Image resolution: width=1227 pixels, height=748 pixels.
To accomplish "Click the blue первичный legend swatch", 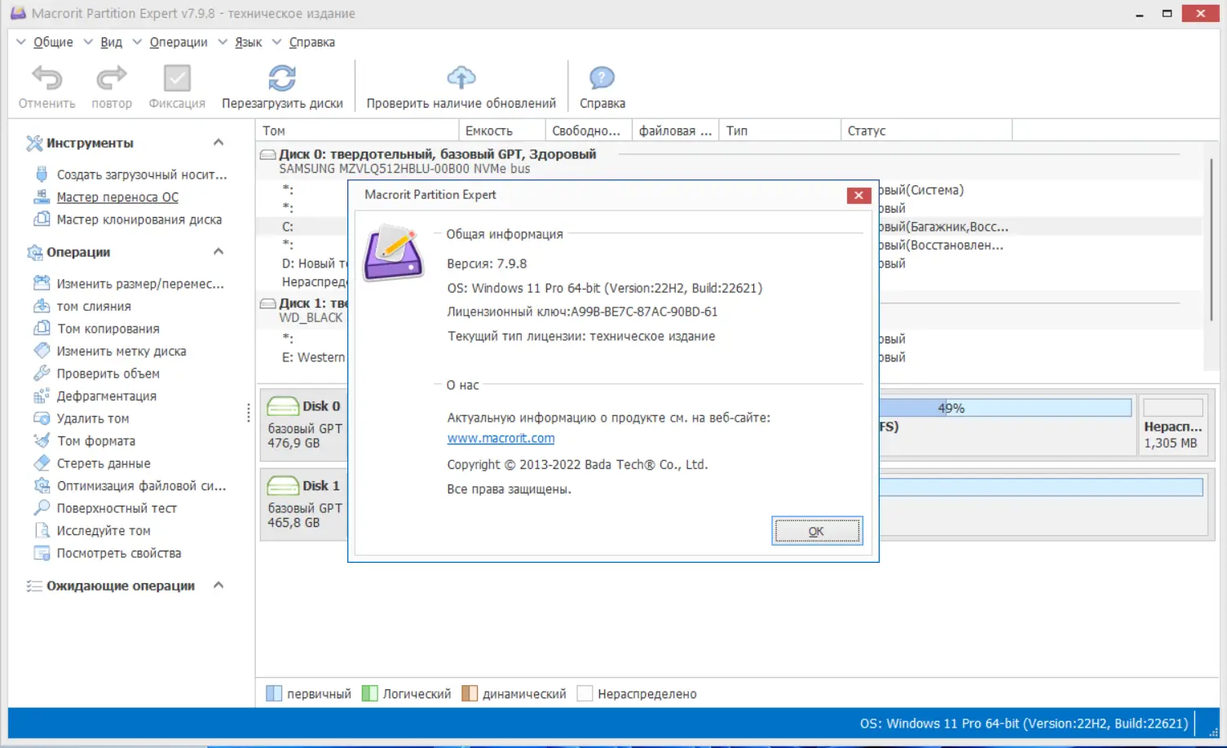I will (273, 693).
